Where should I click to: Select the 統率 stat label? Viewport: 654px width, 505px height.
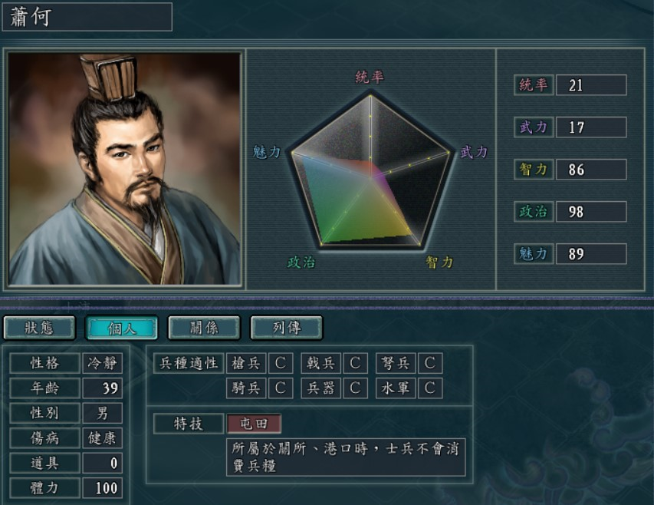pos(534,85)
